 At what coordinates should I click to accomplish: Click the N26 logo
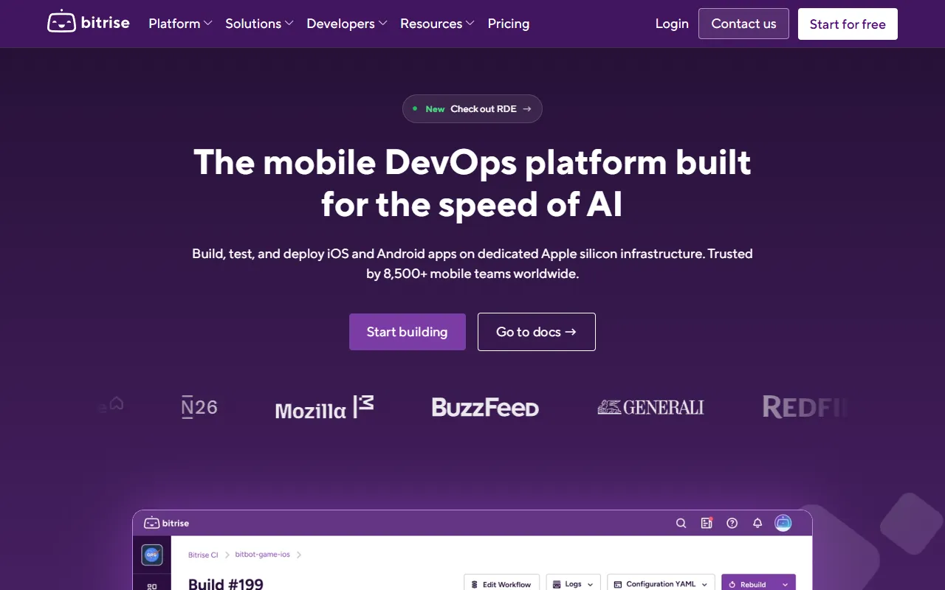(199, 407)
